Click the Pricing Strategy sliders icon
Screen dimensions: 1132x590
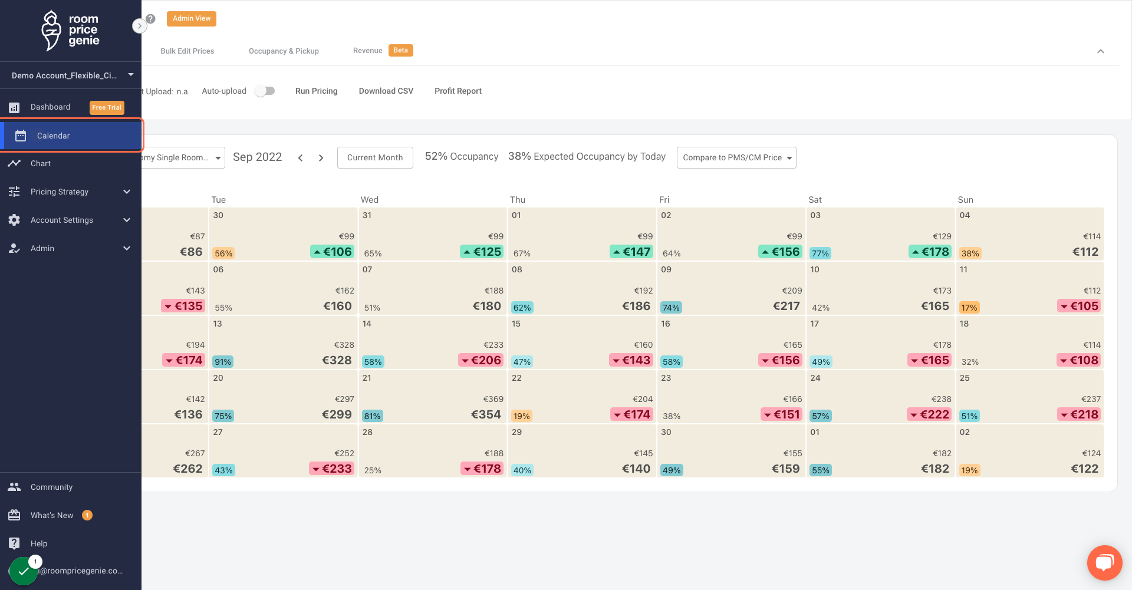[14, 192]
